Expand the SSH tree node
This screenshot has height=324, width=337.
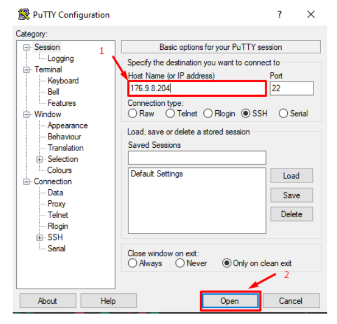39,238
